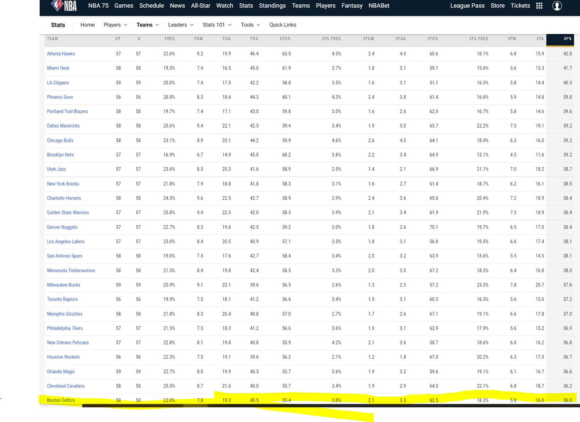Viewport: 580px width, 422px height.
Task: Open the Atlanta Hawks team link
Action: pos(61,54)
